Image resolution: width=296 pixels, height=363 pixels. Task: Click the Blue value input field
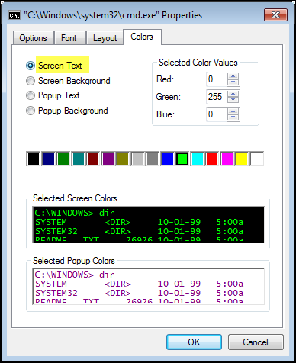pyautogui.click(x=217, y=114)
